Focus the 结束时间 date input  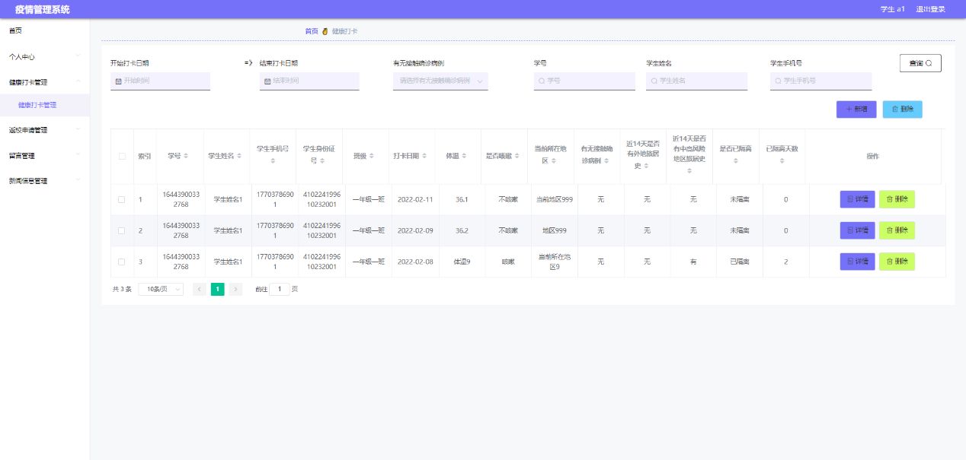(x=309, y=81)
